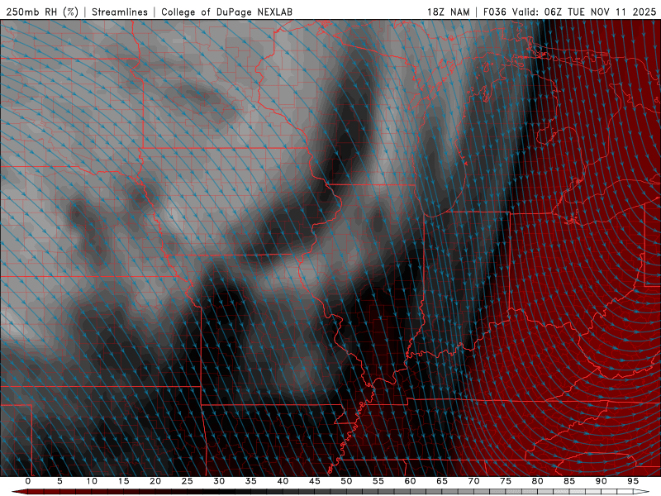Click the '40' tick label on color scale
The image size is (661, 496).
click(x=283, y=481)
